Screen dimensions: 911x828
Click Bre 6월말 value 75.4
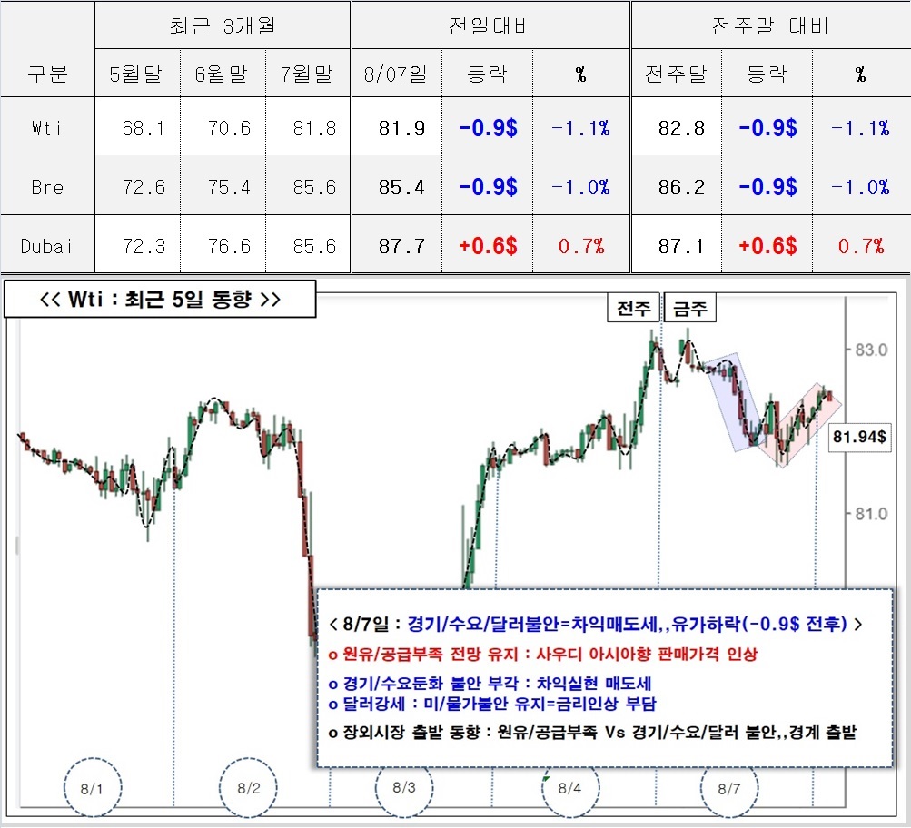click(x=229, y=187)
